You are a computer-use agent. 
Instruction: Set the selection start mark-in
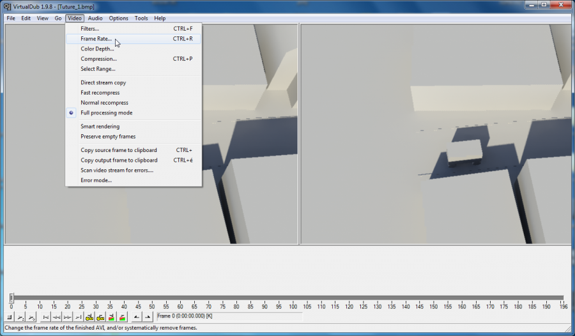[x=136, y=317]
